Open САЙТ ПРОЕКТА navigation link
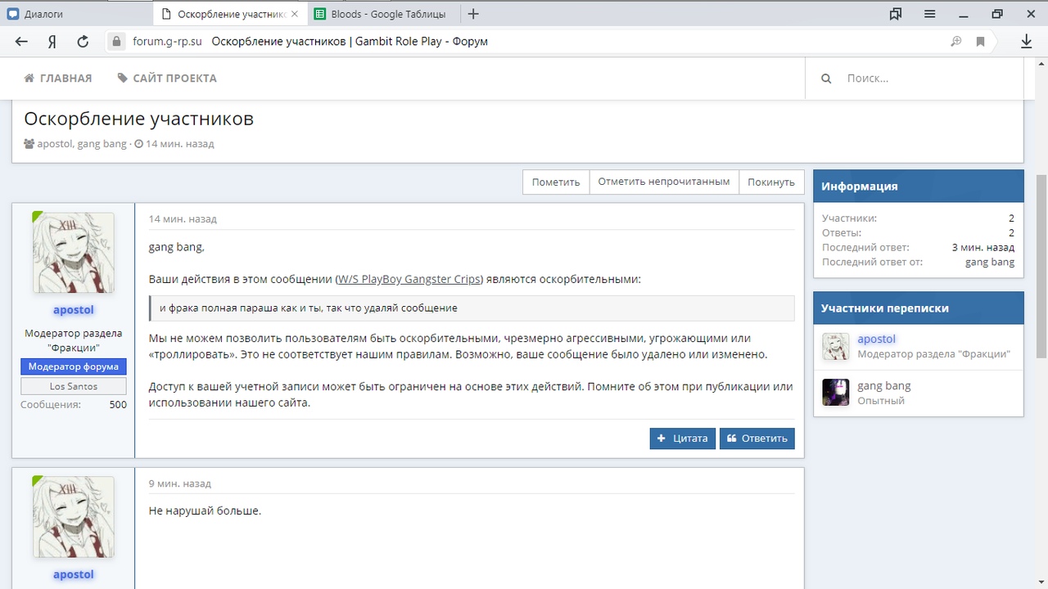This screenshot has width=1048, height=589. pyautogui.click(x=167, y=79)
